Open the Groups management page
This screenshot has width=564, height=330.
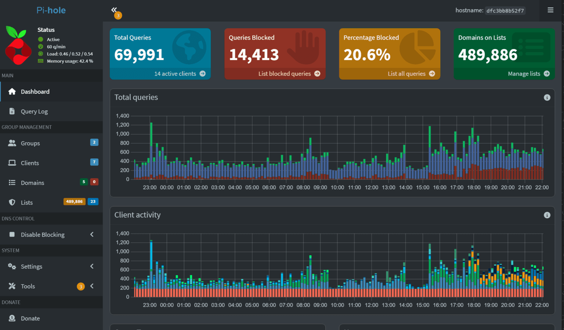point(30,143)
